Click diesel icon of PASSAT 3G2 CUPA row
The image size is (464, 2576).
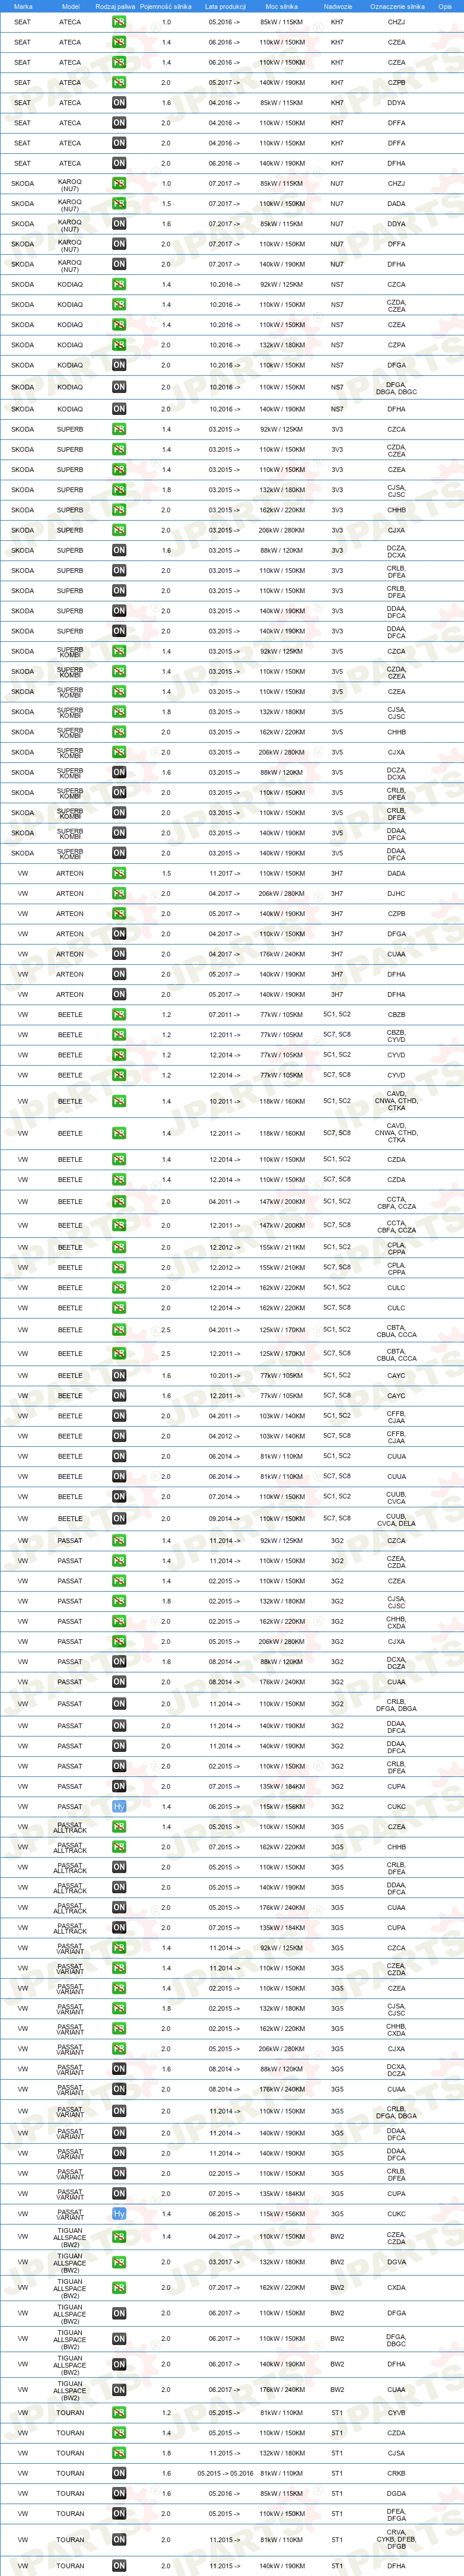click(x=119, y=1786)
